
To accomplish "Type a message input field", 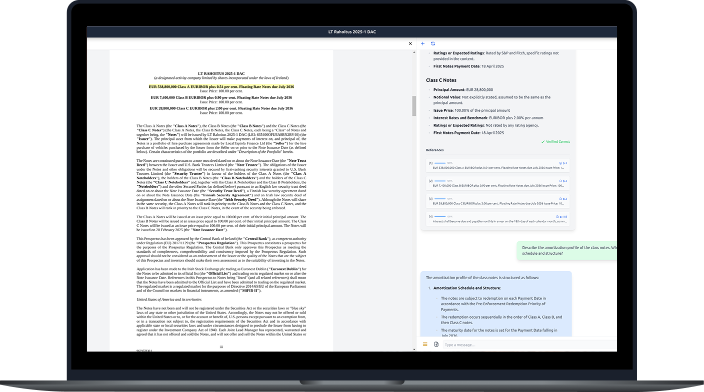I will click(x=525, y=345).
